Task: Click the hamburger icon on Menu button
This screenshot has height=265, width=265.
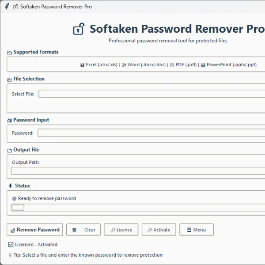Action: [x=189, y=230]
